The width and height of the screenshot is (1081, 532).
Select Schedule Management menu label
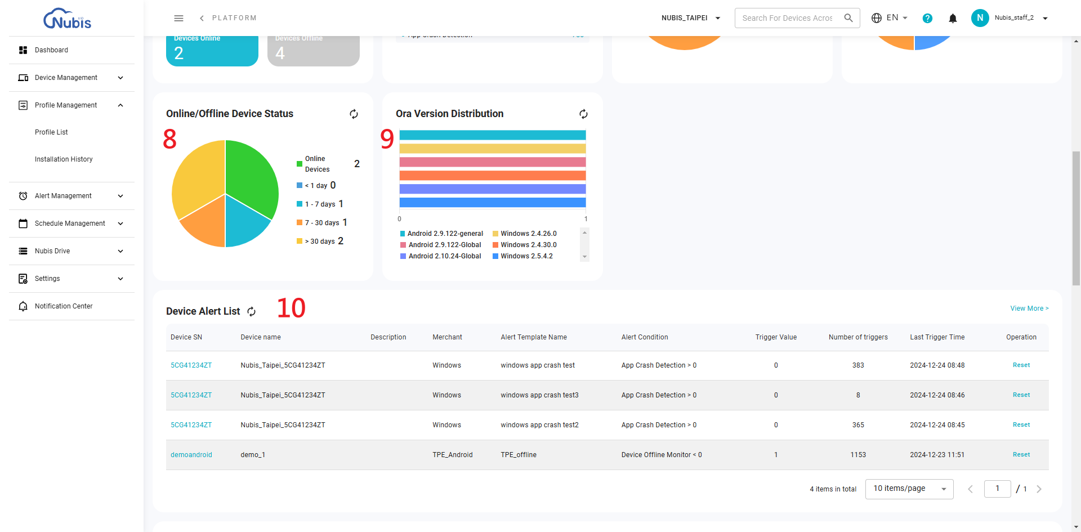(70, 223)
